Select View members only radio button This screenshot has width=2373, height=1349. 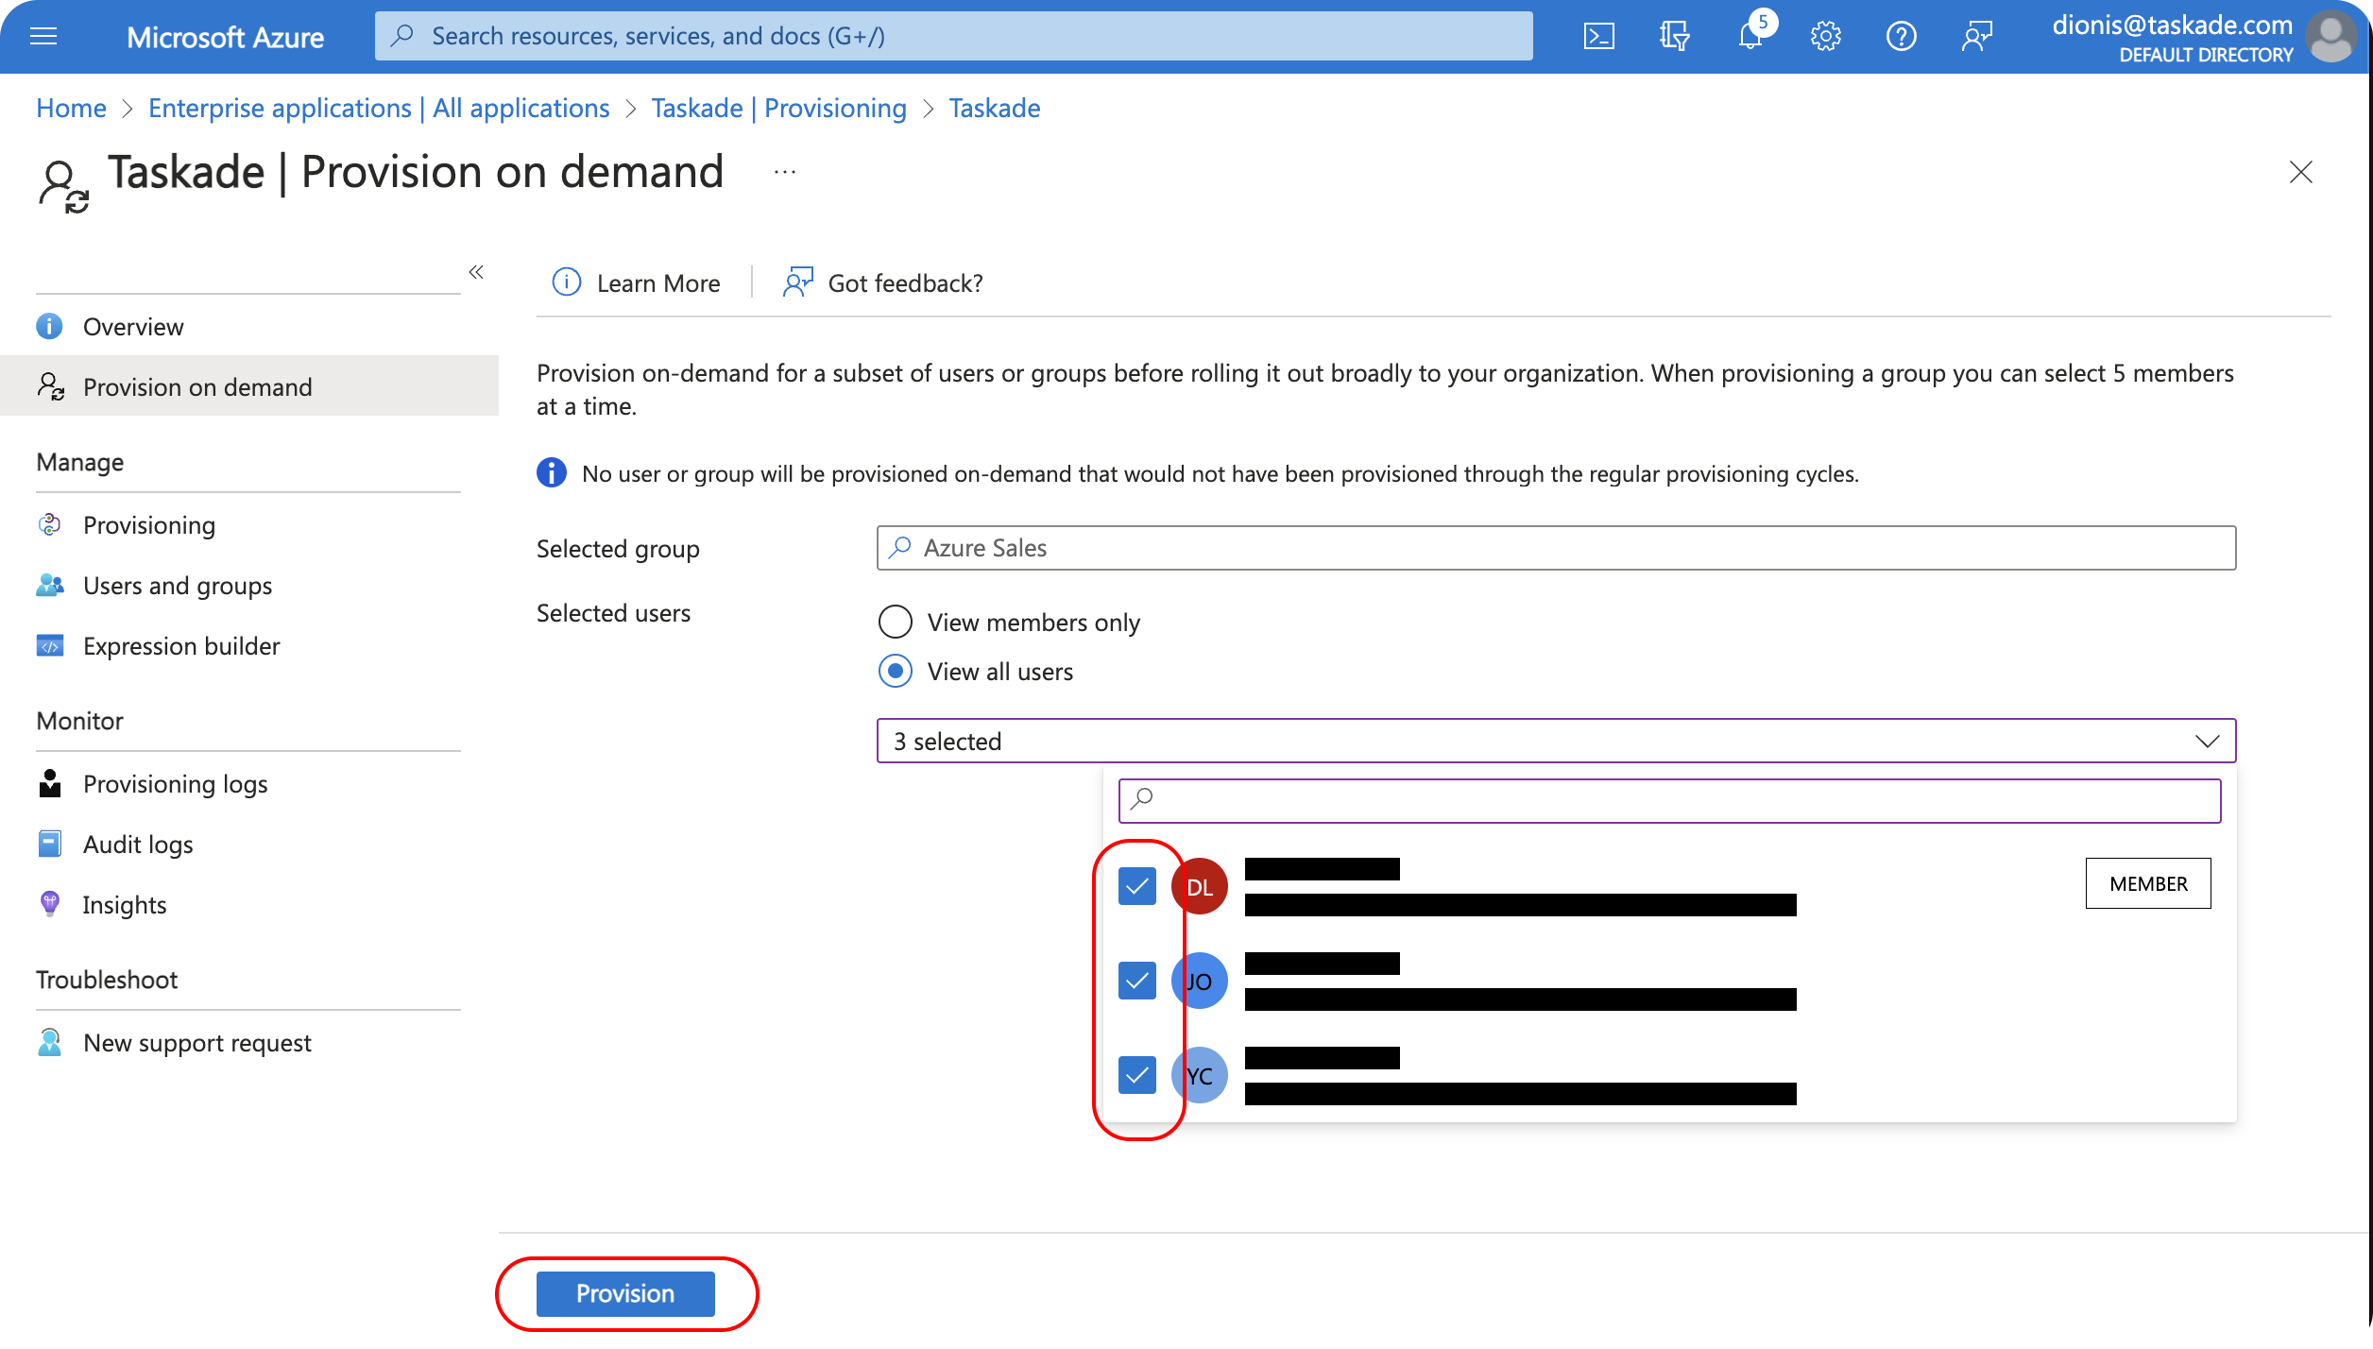click(x=895, y=622)
